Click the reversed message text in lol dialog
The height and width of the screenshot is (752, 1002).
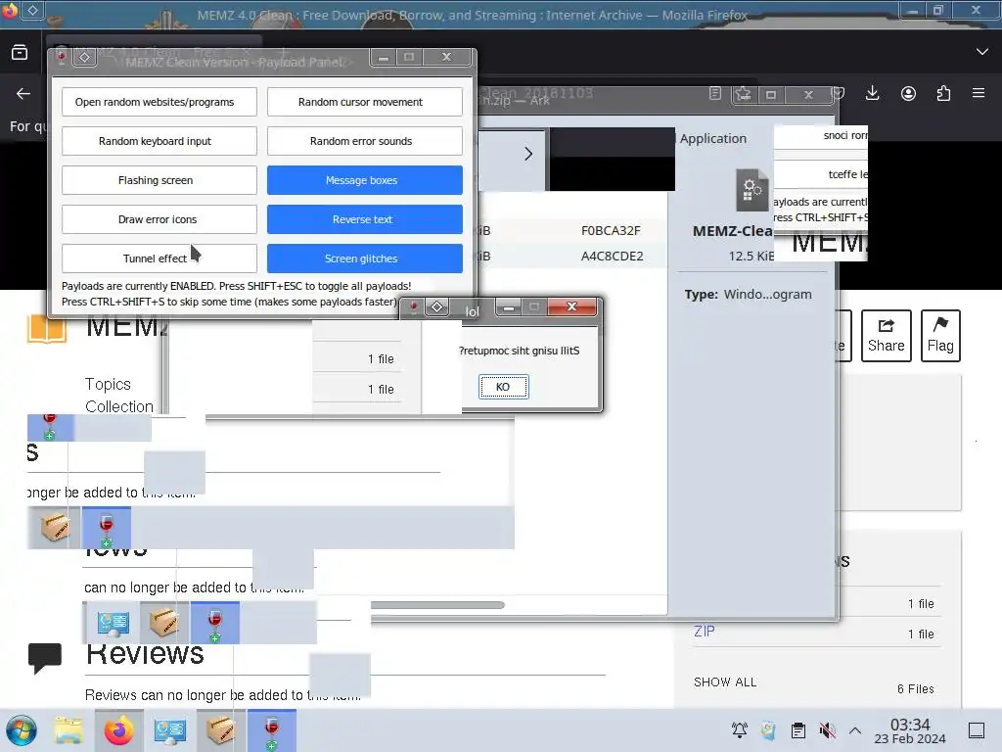click(x=519, y=351)
